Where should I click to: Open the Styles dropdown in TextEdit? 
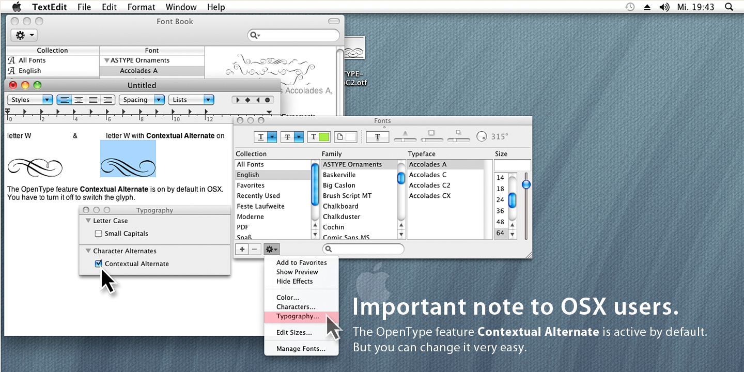pyautogui.click(x=30, y=100)
